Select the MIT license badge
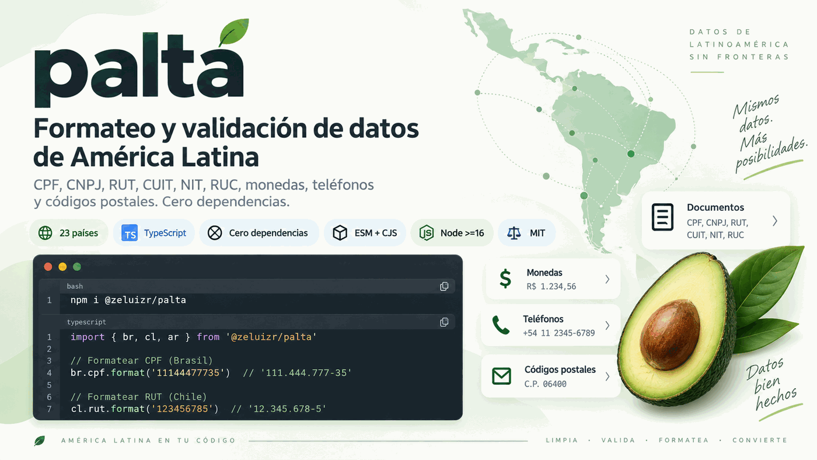Viewport: 817px width, 460px height. 526,233
